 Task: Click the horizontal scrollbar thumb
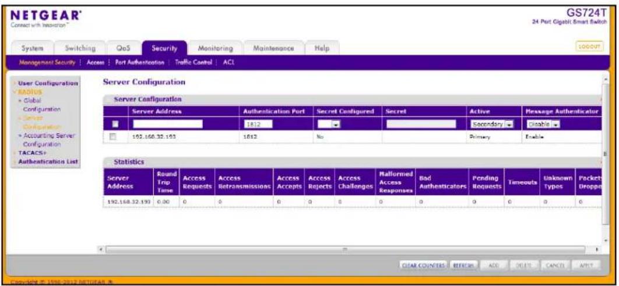(x=345, y=249)
